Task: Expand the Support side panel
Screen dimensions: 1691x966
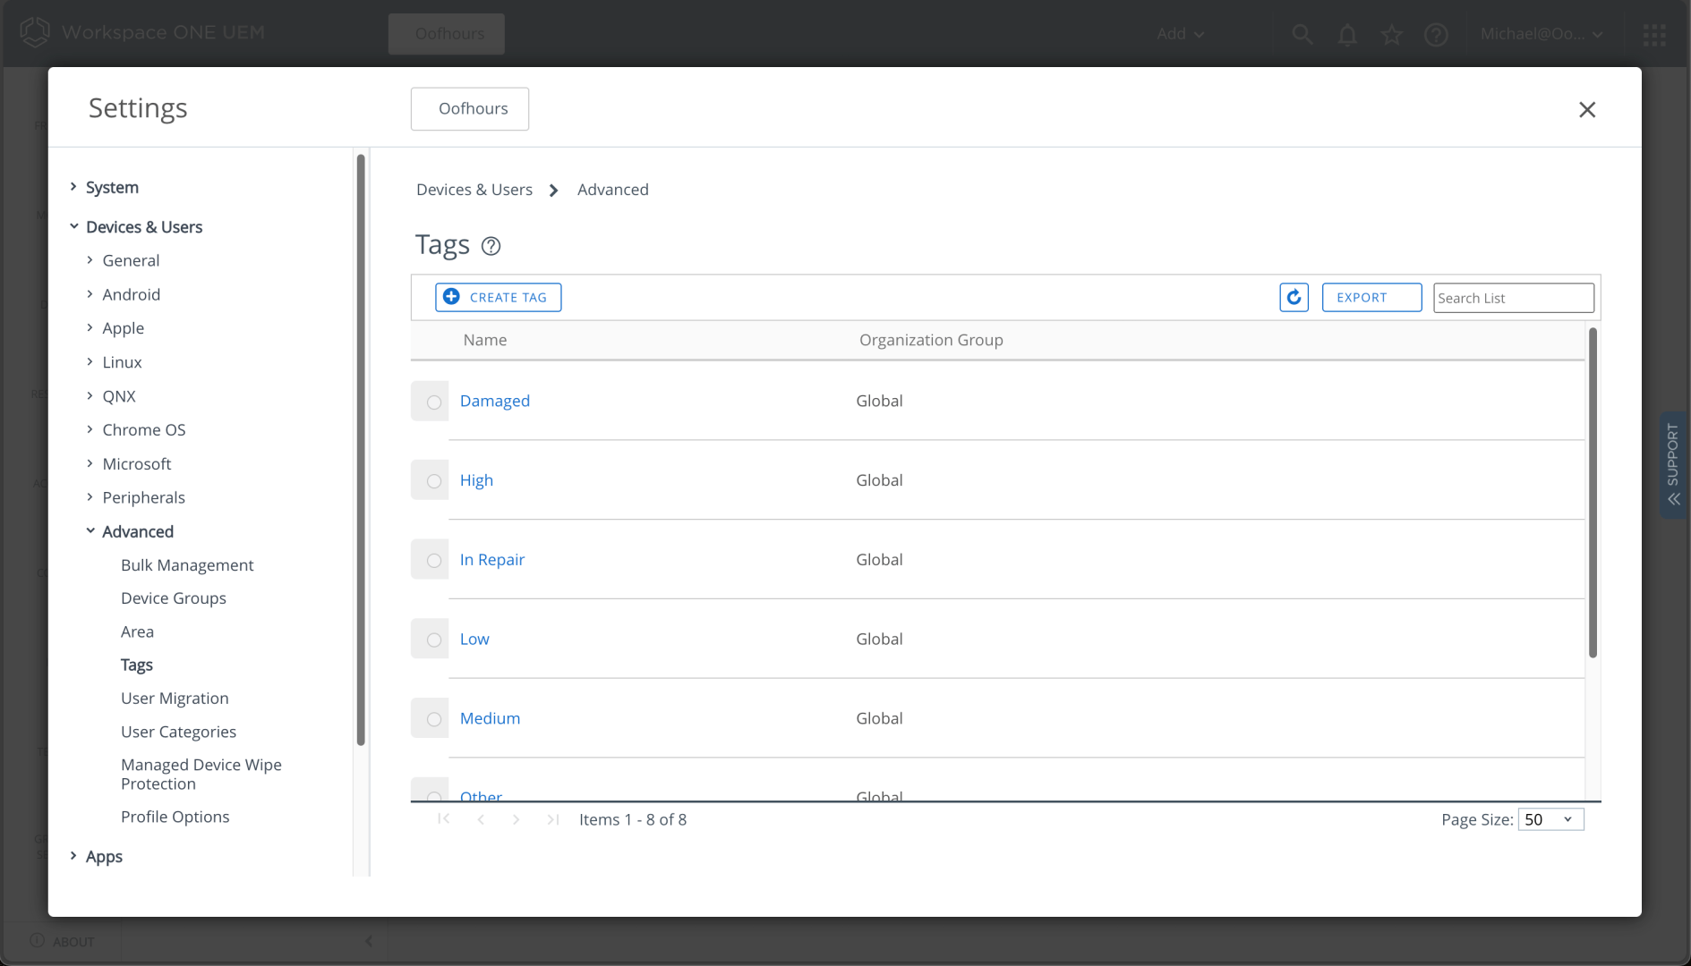Action: pos(1672,464)
